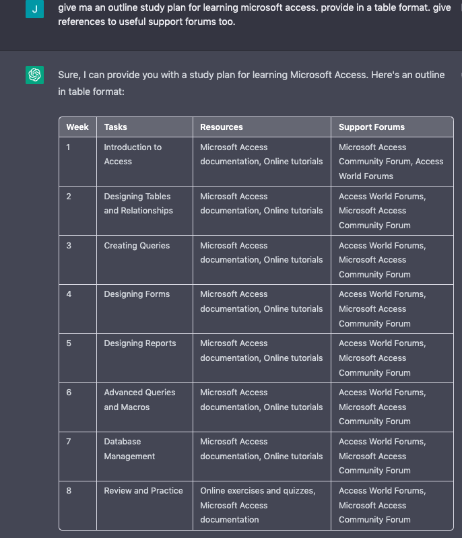This screenshot has width=462, height=538.
Task: Click the Resources column header
Action: point(221,127)
